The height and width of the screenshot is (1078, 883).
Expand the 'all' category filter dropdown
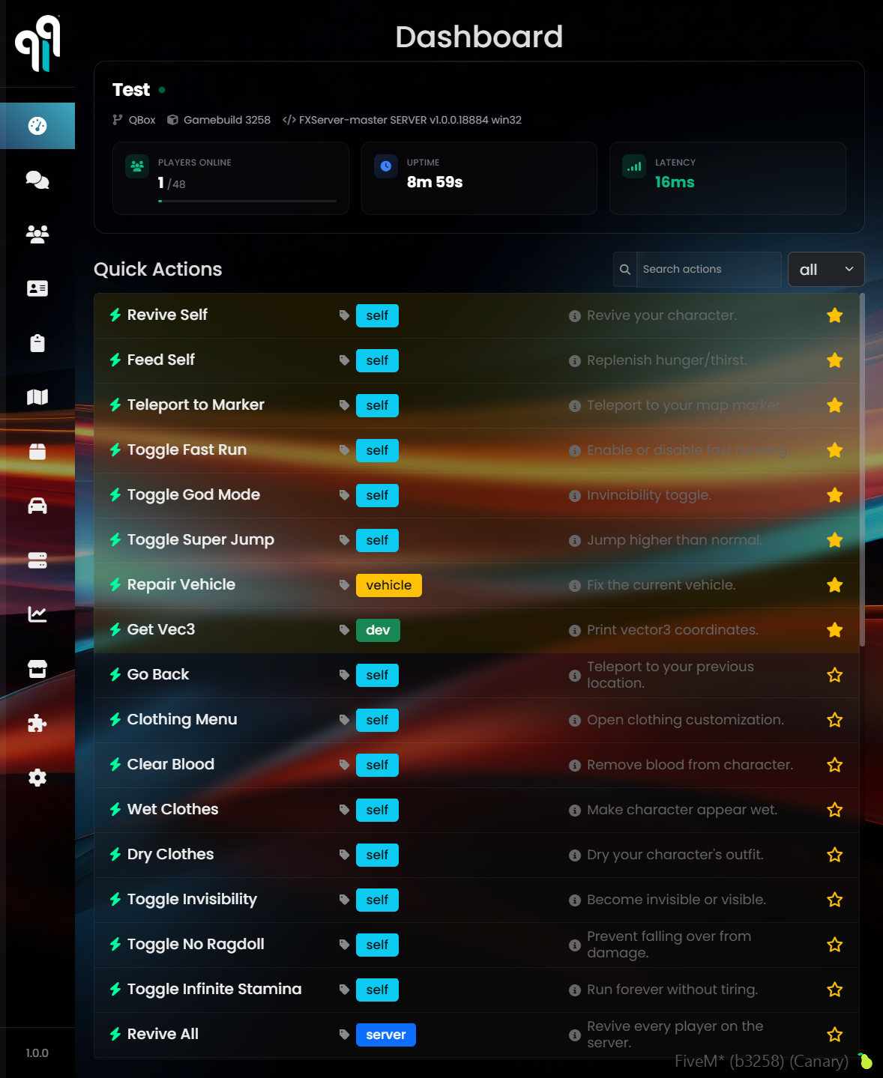(825, 270)
